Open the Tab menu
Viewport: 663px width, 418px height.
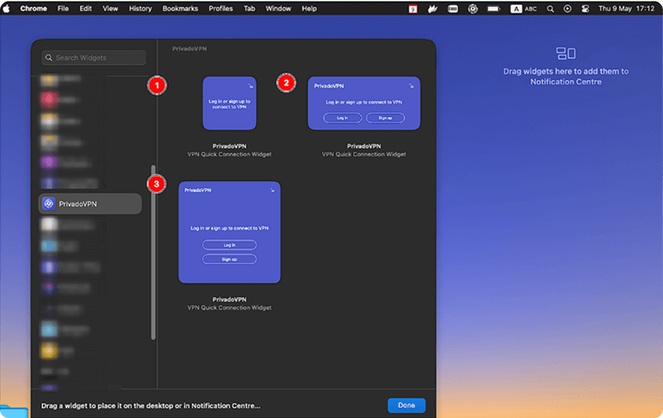pyautogui.click(x=250, y=8)
